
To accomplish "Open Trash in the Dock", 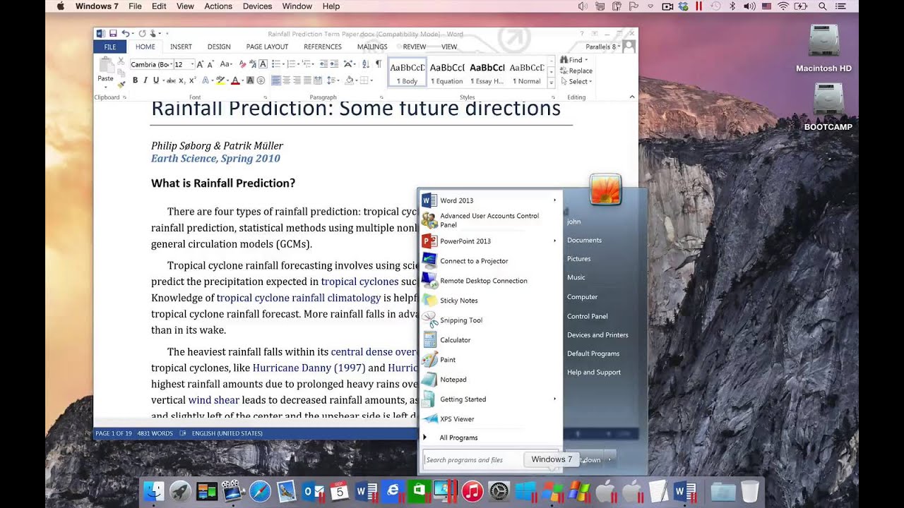I will [750, 491].
